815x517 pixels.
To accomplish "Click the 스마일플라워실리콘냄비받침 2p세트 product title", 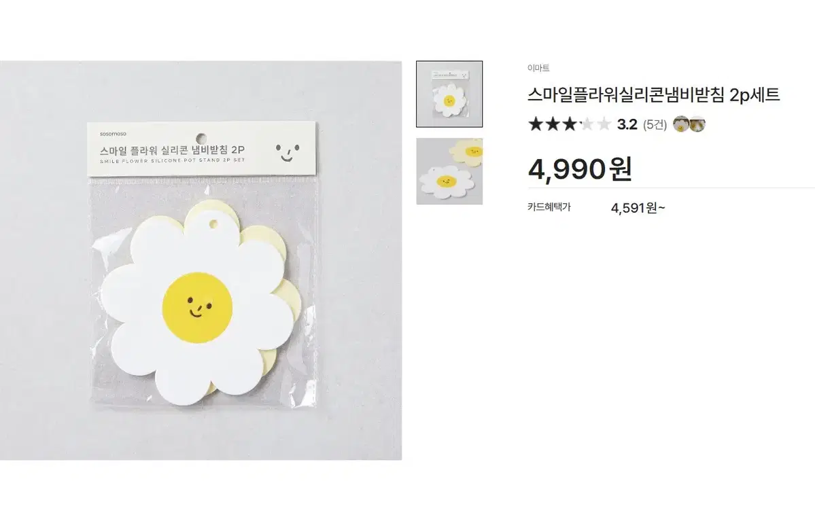I will point(654,95).
